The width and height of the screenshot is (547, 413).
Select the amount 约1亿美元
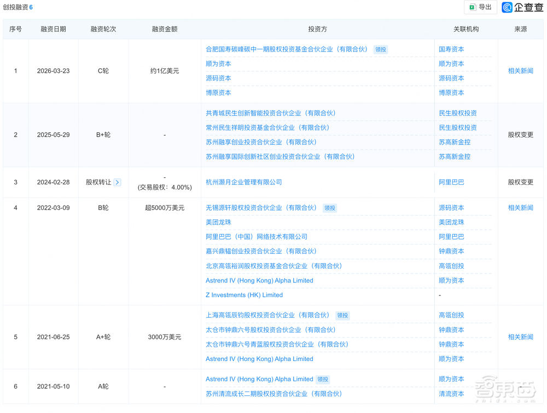pos(165,71)
